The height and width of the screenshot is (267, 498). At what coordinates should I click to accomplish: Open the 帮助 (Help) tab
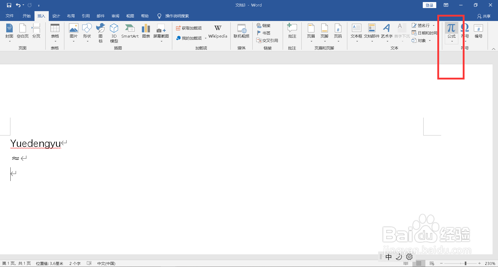(x=145, y=16)
